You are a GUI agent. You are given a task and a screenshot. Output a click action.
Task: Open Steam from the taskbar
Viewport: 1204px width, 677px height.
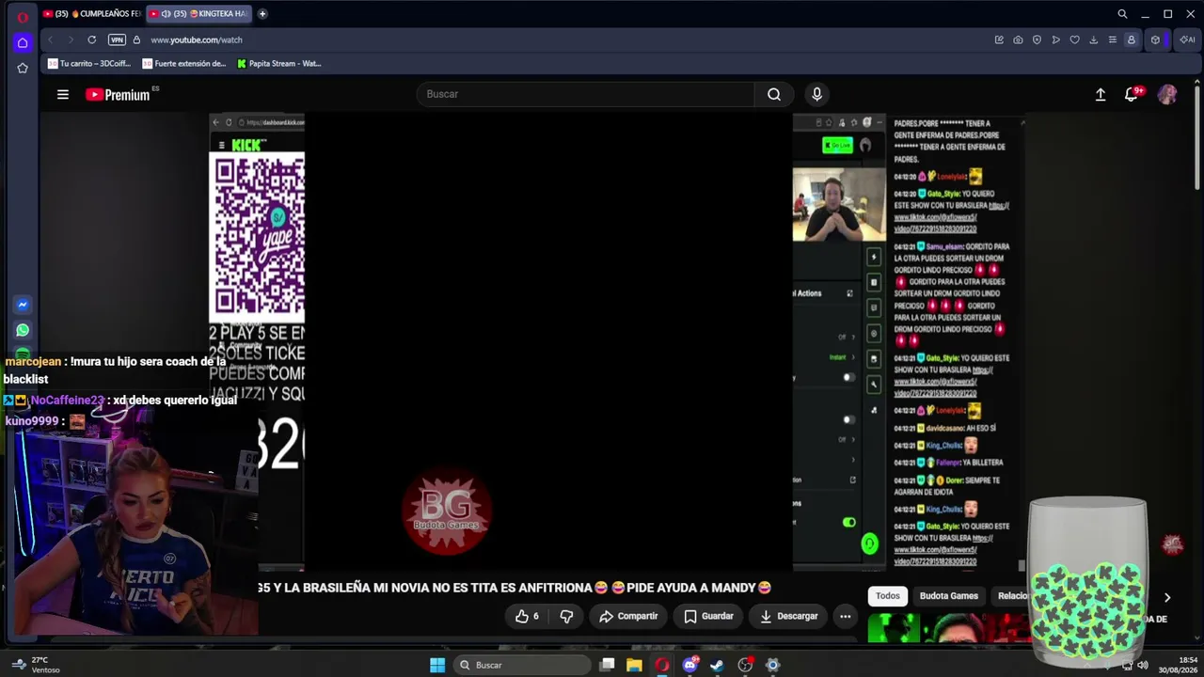coord(717,665)
